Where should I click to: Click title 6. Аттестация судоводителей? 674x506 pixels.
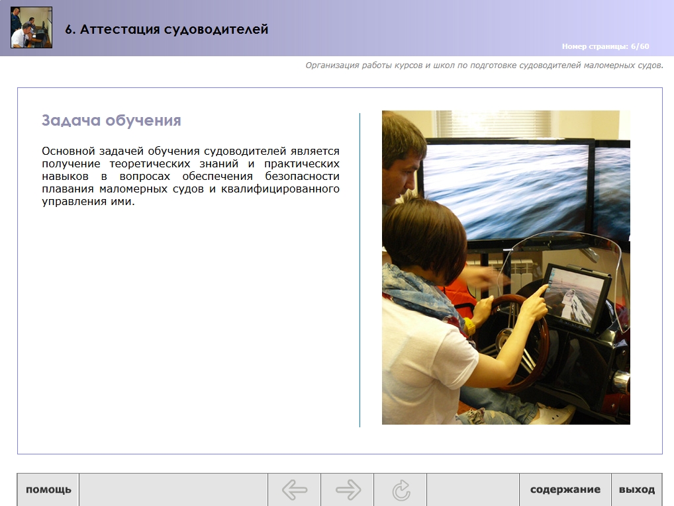pyautogui.click(x=167, y=29)
